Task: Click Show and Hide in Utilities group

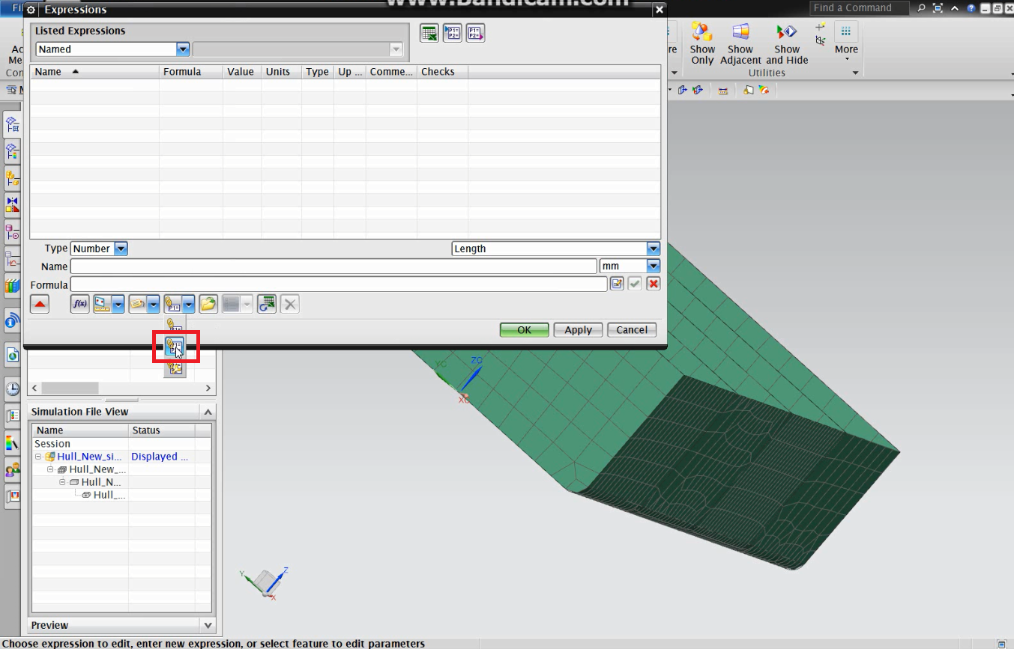Action: (787, 43)
